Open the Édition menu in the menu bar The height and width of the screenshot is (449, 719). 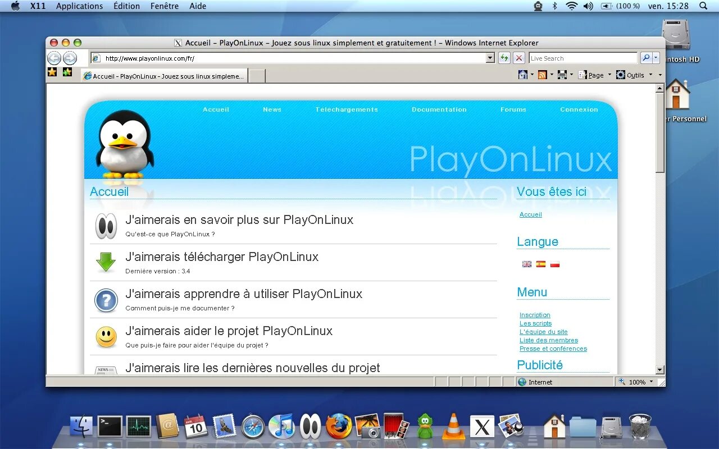[x=127, y=6]
